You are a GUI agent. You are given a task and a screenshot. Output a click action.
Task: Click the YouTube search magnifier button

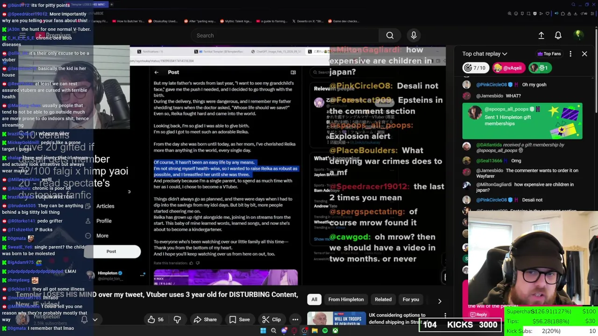[x=390, y=35]
